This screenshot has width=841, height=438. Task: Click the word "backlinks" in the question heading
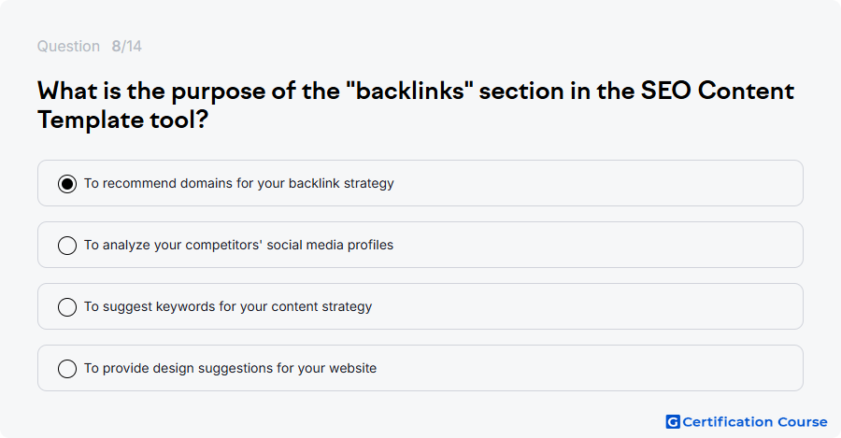410,91
